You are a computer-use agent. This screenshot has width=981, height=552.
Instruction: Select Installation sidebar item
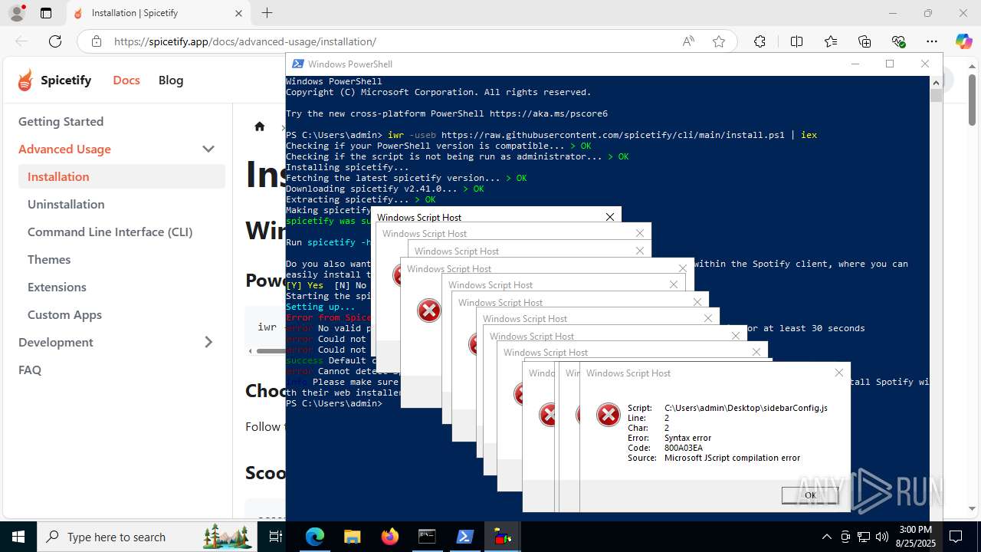[122, 176]
